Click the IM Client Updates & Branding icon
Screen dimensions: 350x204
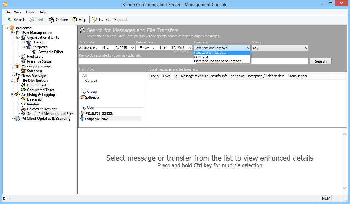click(x=18, y=119)
